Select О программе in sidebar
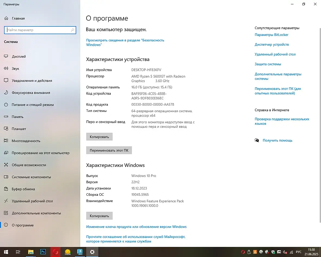321x257 pixels. pos(19,225)
